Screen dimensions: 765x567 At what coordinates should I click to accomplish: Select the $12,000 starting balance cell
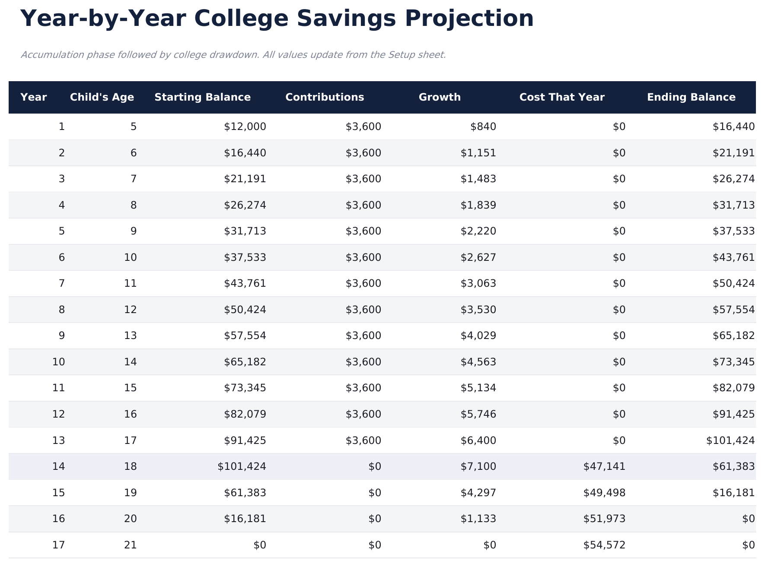coord(245,127)
